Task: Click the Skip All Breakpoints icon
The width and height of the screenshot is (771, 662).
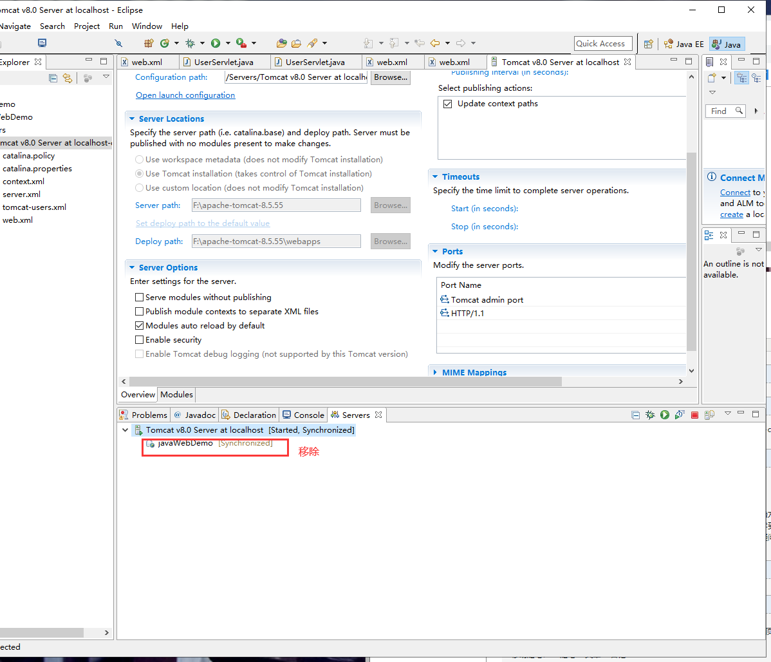Action: [118, 43]
